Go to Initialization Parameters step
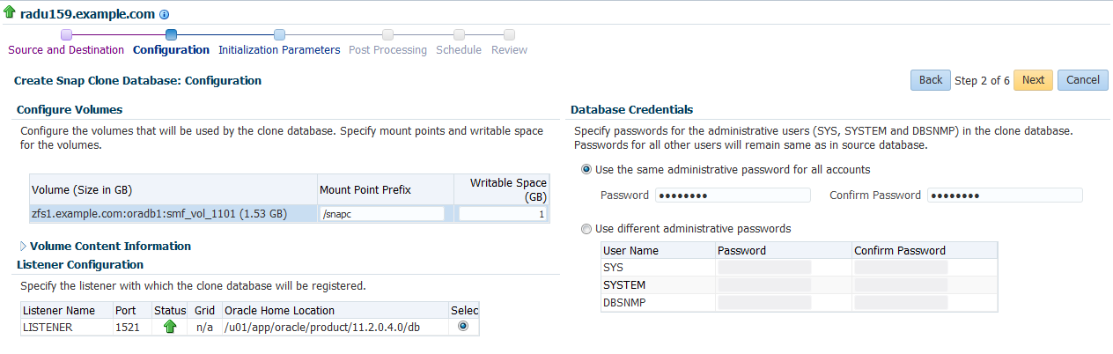Screen dimensions: 1113x354 pyautogui.click(x=279, y=50)
